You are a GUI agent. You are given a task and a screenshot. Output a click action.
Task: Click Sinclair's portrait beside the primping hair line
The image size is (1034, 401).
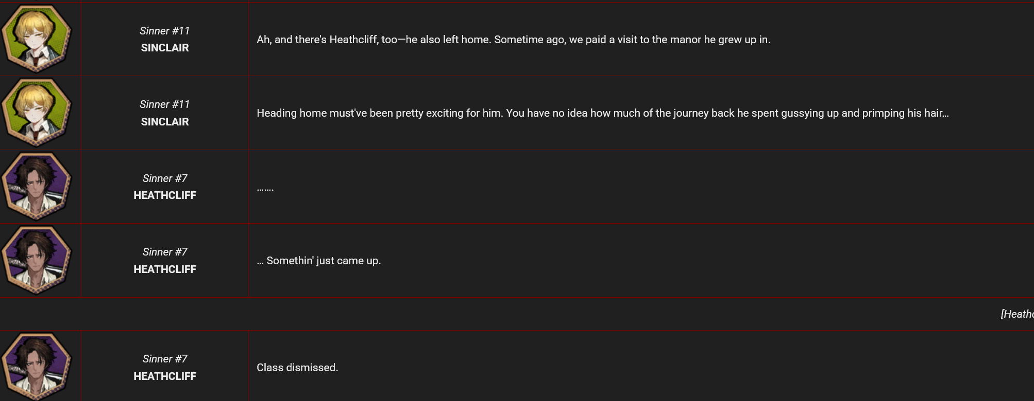pyautogui.click(x=37, y=112)
